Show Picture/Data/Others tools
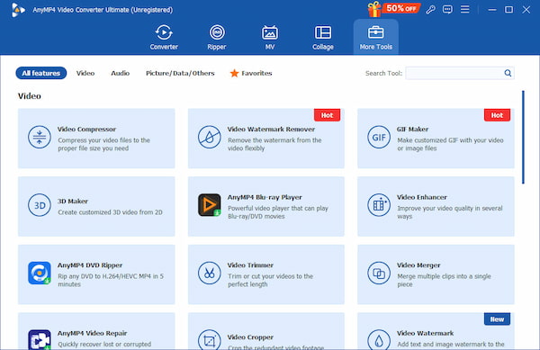 tap(180, 73)
